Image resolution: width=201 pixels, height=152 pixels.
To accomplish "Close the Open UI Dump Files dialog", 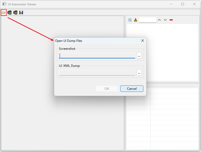I will (x=142, y=41).
